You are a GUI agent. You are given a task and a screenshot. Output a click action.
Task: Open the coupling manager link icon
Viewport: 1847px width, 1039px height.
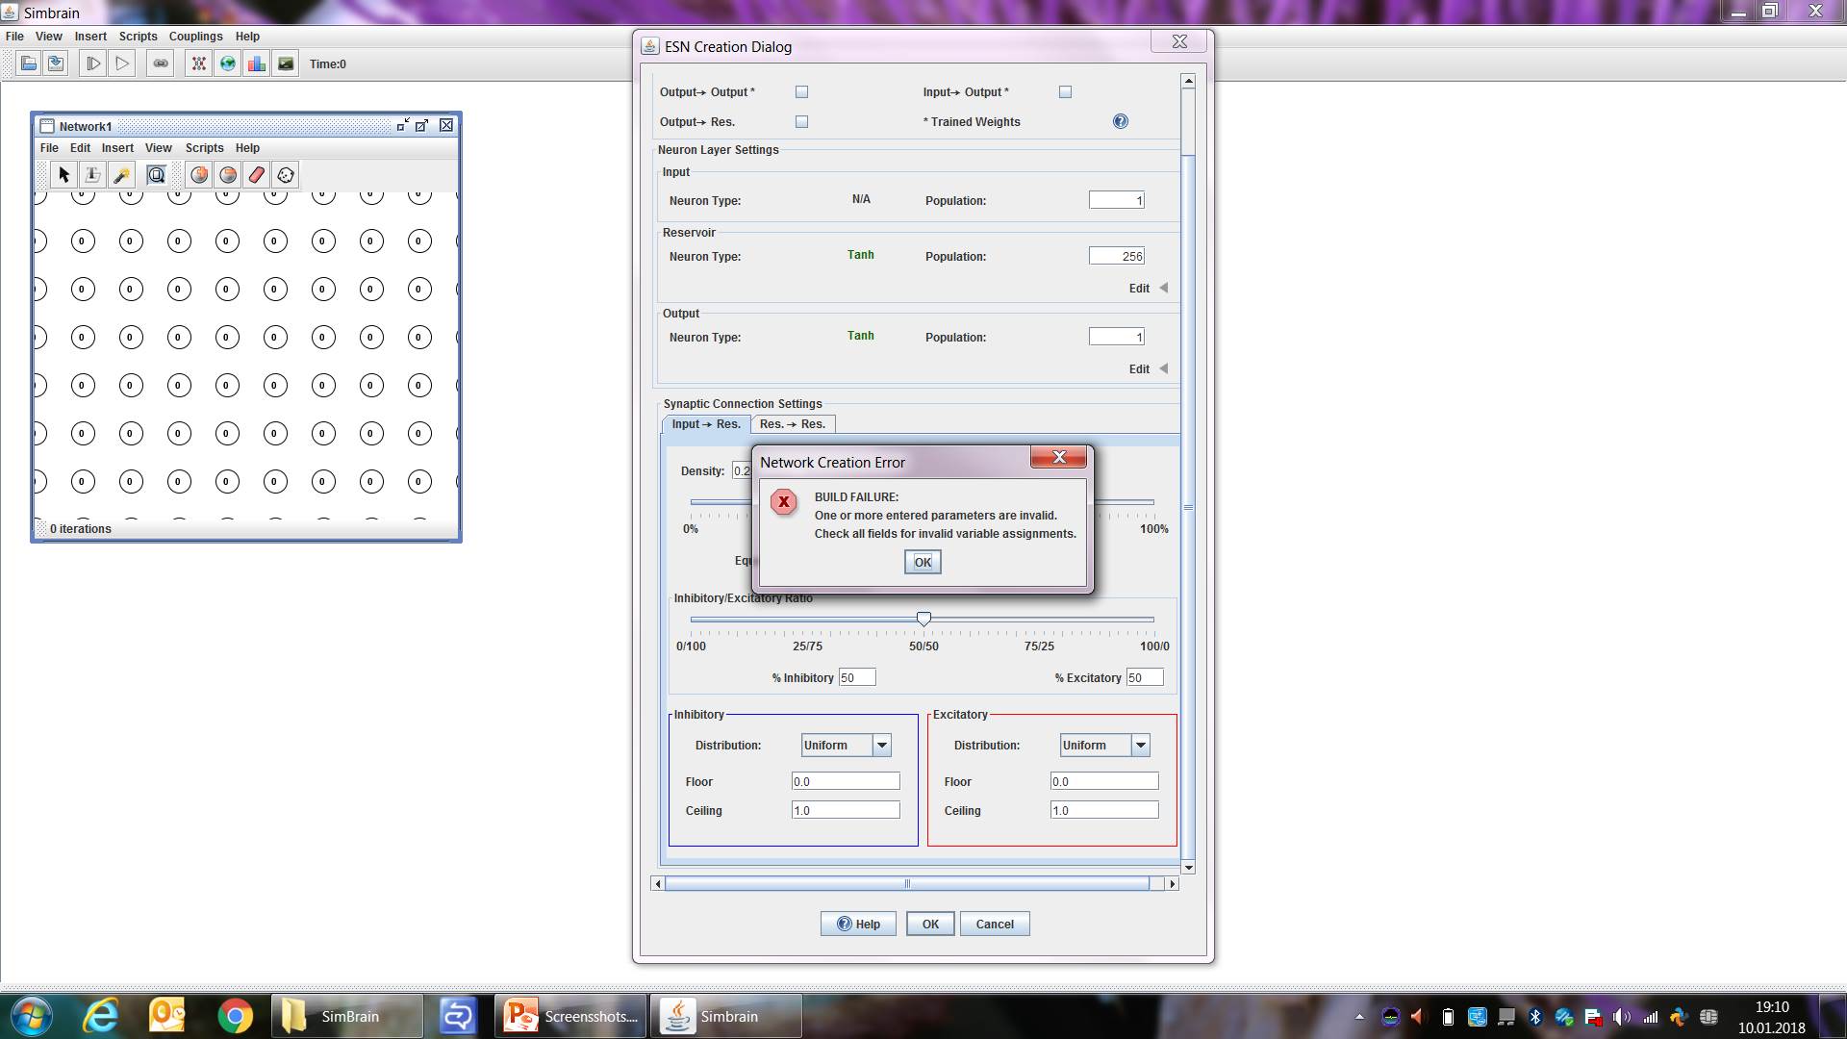pyautogui.click(x=161, y=63)
